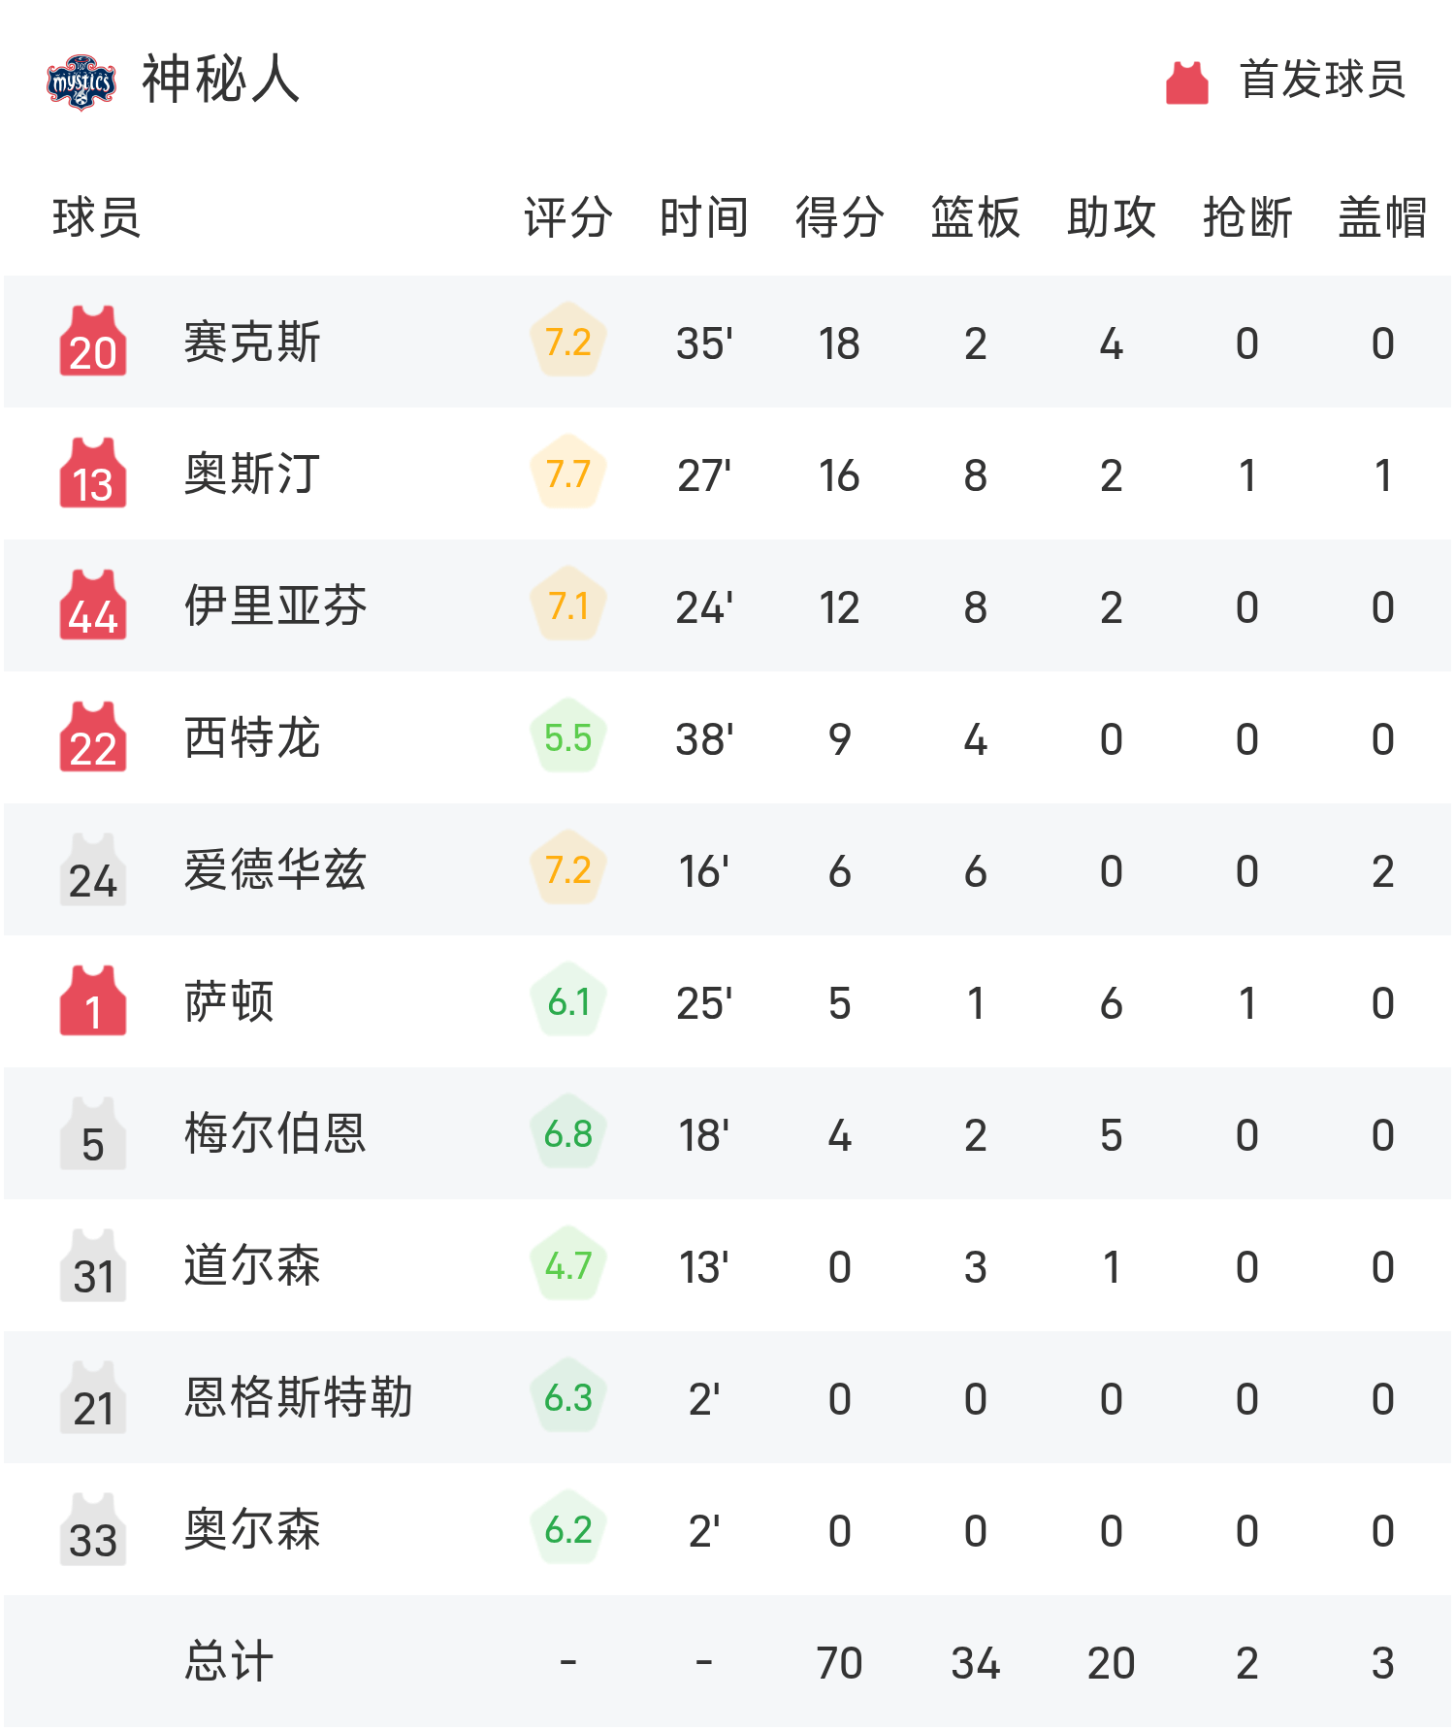Image resolution: width=1455 pixels, height=1731 pixels.
Task: Select the gray number 5 jersey icon
Action: [x=93, y=1132]
